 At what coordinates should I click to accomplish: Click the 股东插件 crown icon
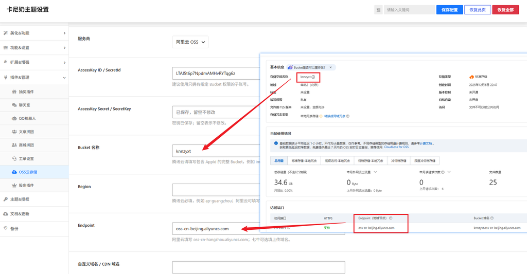click(x=14, y=186)
